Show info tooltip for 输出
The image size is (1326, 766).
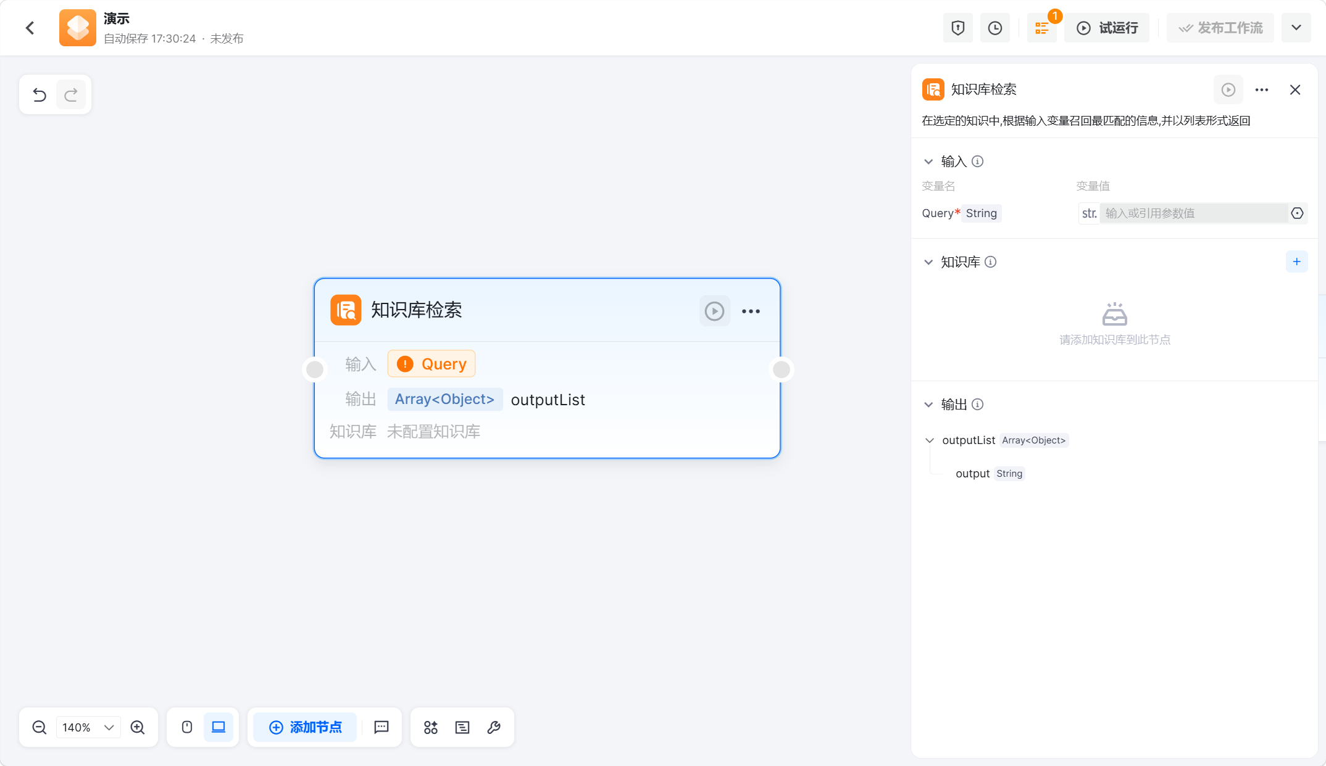pyautogui.click(x=977, y=405)
